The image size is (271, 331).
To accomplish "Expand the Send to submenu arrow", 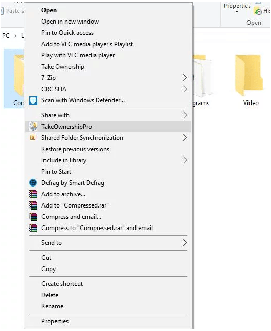I will click(185, 243).
